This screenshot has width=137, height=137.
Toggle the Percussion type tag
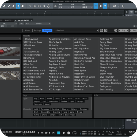tap(53, 101)
